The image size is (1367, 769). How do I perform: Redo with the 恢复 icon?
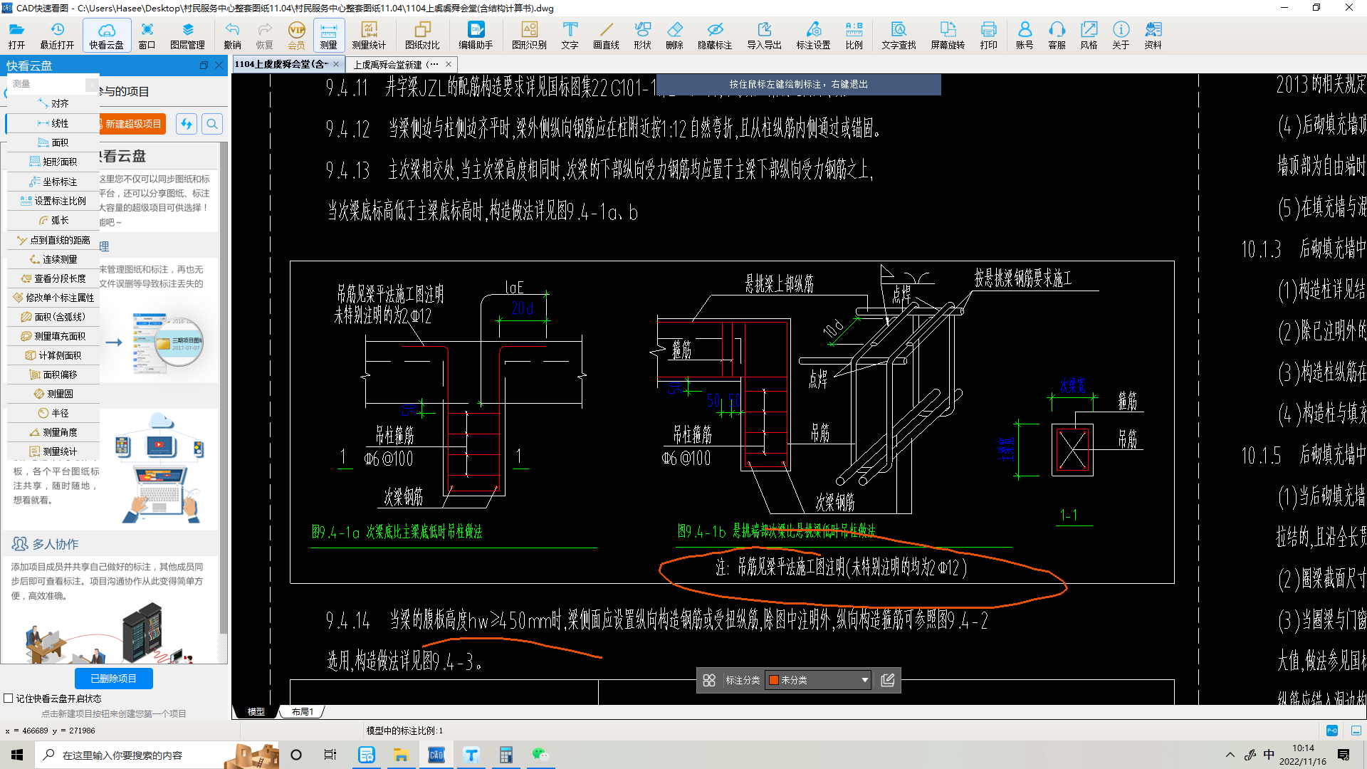pyautogui.click(x=264, y=35)
